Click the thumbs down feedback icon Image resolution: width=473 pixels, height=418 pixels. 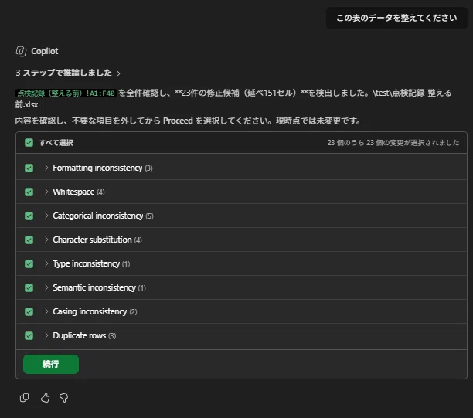pyautogui.click(x=63, y=398)
